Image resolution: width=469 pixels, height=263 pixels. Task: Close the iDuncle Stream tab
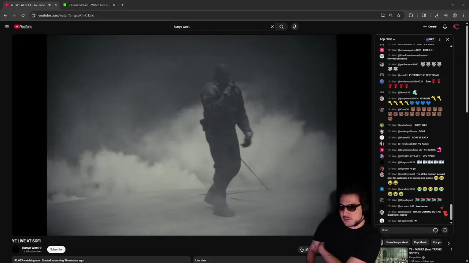(x=114, y=5)
